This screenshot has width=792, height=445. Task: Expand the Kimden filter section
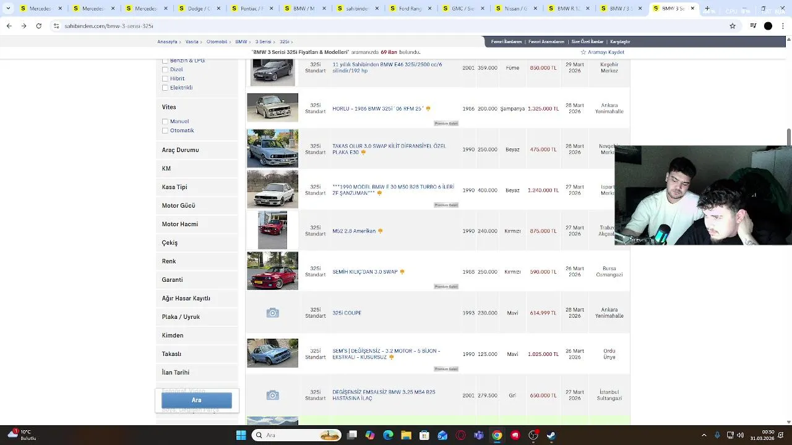[x=197, y=336]
